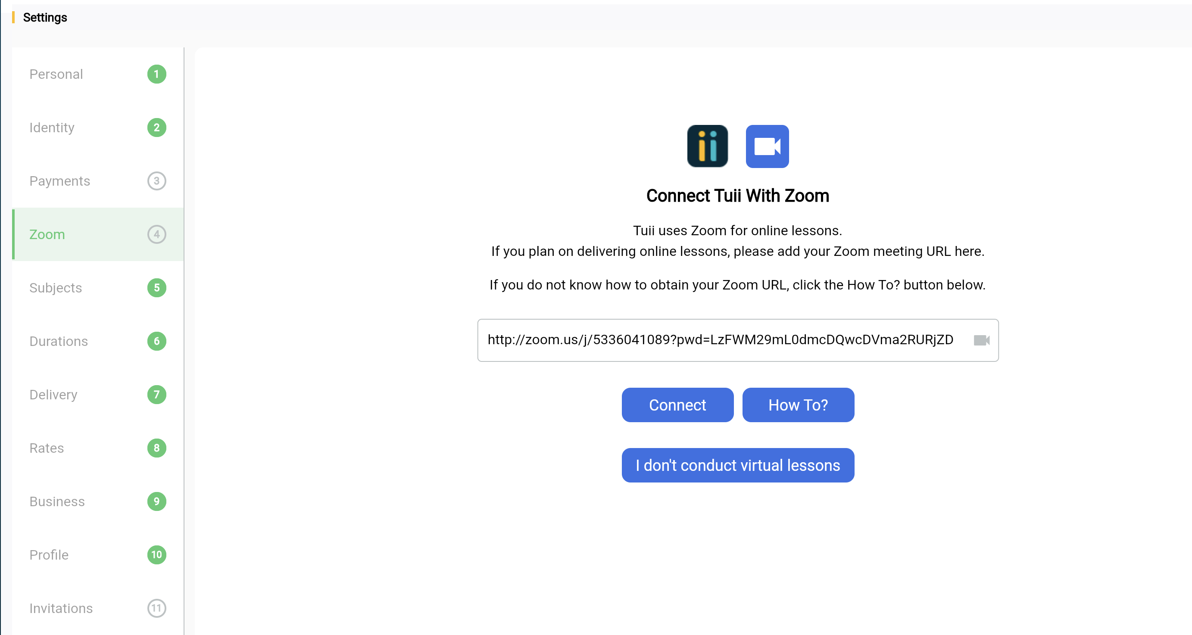Open the Personal settings tab

pyautogui.click(x=56, y=74)
